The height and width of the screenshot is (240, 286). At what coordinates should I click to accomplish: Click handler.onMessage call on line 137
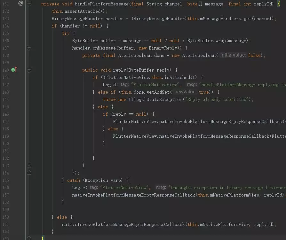coord(94,48)
